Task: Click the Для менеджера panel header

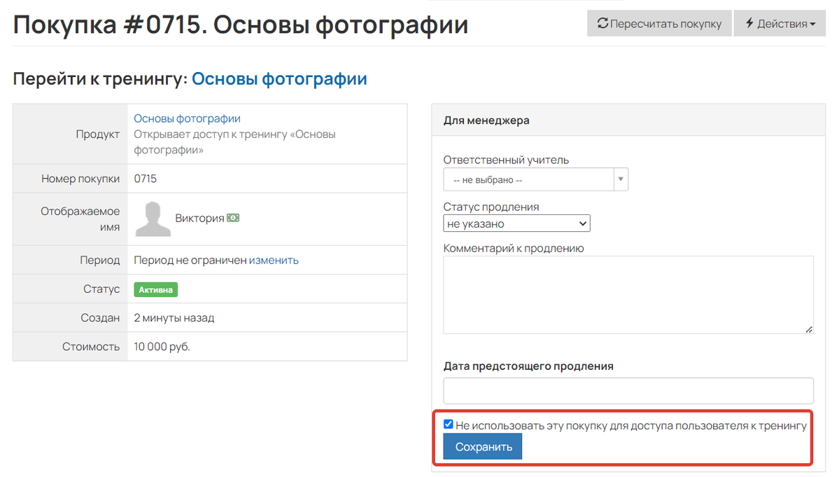Action: 628,120
